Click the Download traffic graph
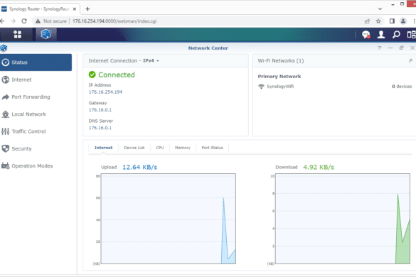Screen dimensions: 416x277 343,219
